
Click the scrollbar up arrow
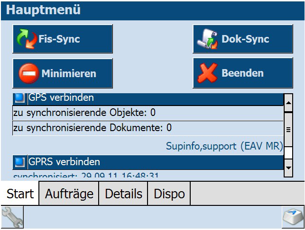[x=288, y=103]
